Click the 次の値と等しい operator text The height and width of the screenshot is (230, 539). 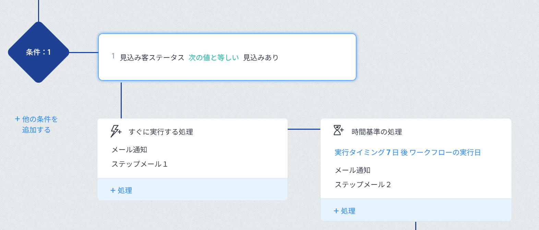point(214,57)
